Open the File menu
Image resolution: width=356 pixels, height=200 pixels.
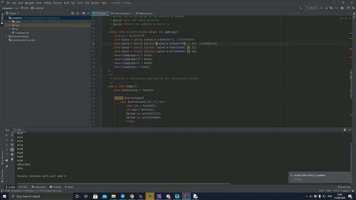(8, 3)
